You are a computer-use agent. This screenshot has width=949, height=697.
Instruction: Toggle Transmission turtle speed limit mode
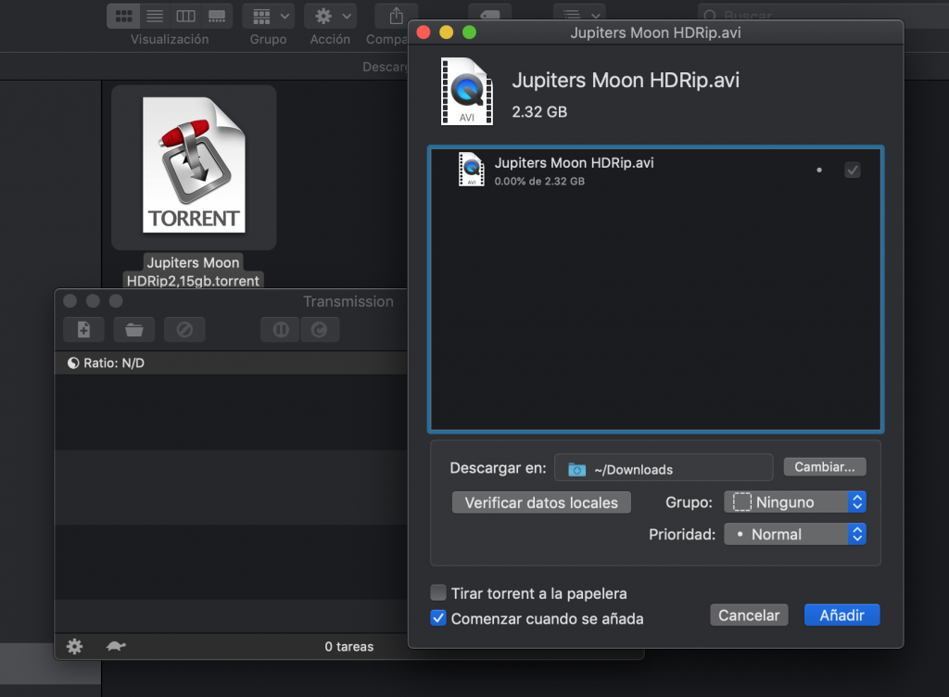coord(116,646)
